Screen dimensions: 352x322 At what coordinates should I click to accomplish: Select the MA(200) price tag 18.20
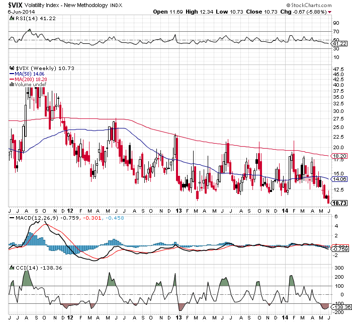click(x=340, y=157)
